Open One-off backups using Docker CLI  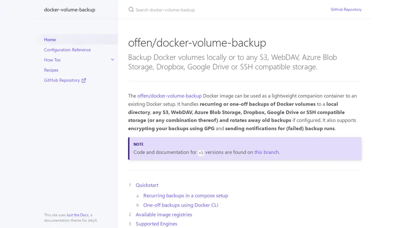pyautogui.click(x=181, y=205)
